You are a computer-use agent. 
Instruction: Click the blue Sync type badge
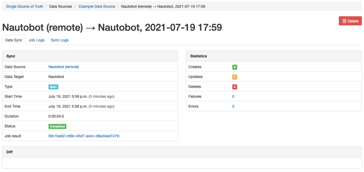(53, 87)
